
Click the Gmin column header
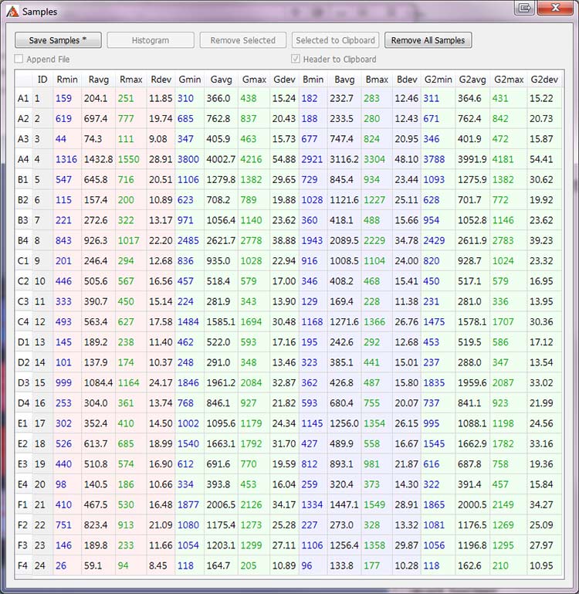[x=190, y=80]
